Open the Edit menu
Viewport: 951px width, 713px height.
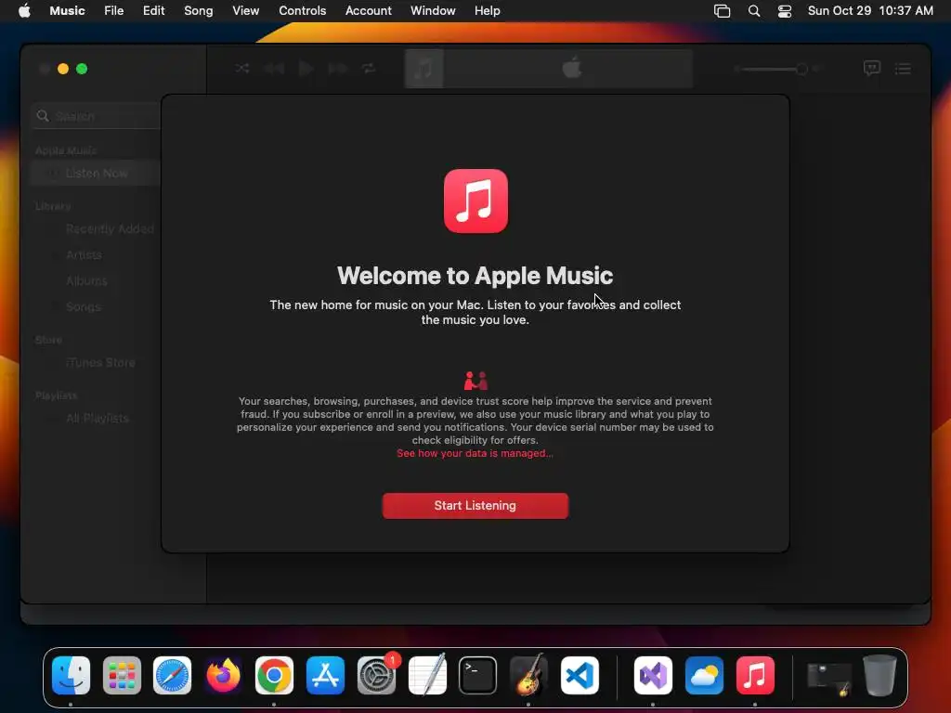pos(153,10)
